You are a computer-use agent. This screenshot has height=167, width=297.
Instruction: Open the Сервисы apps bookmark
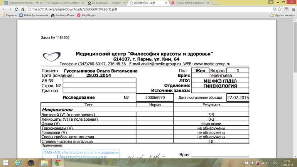9,15
